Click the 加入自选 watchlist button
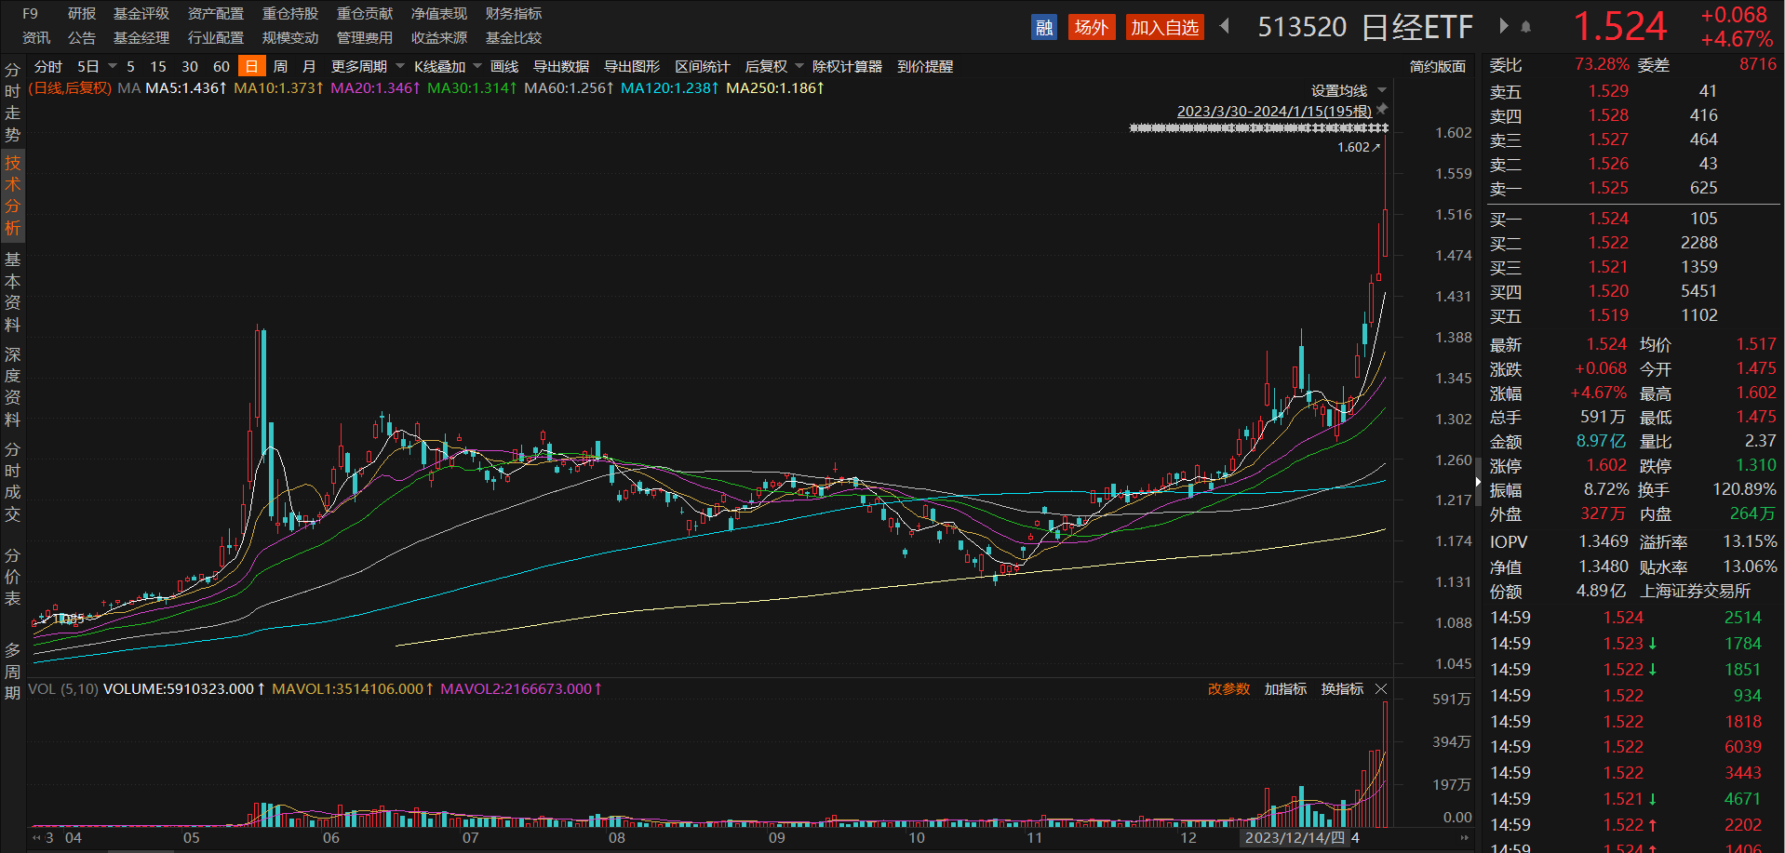This screenshot has height=853, width=1785. [1164, 27]
